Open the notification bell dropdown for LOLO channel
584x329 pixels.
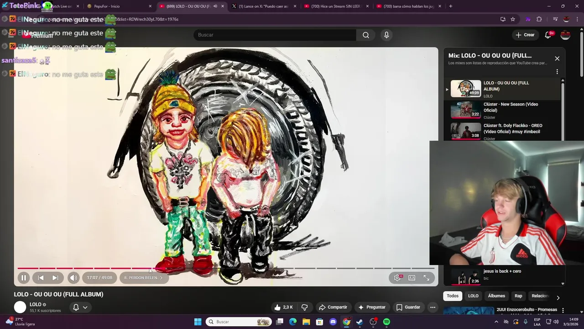click(x=80, y=307)
